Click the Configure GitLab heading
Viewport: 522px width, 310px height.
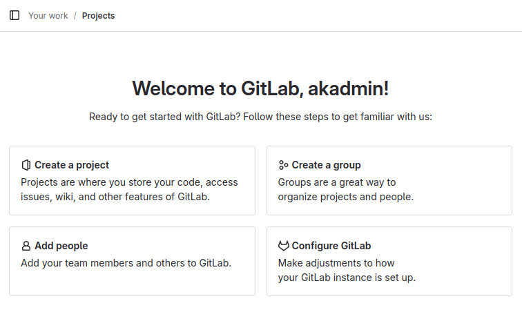(331, 246)
